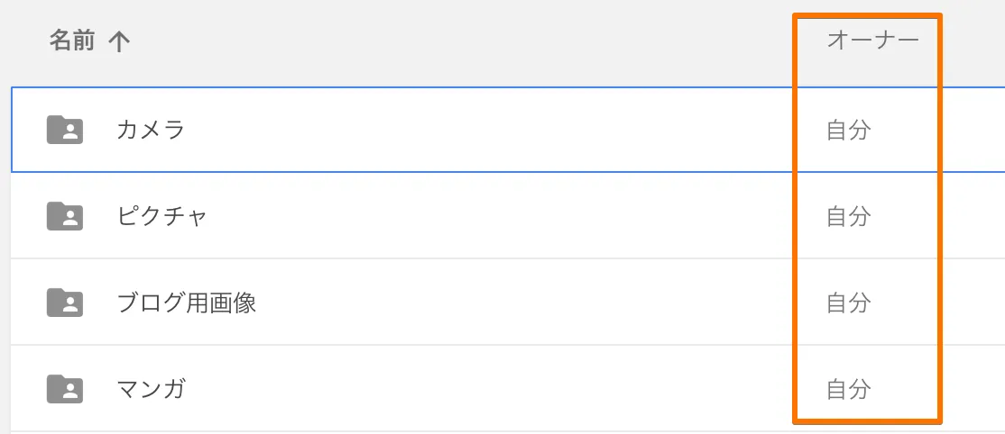Click the マンガ shared folder icon
Image resolution: width=1005 pixels, height=434 pixels.
[x=65, y=389]
